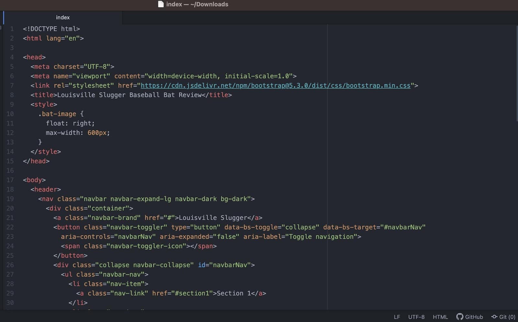The image size is (518, 322).
Task: Switch to the index tab
Action: coord(62,17)
